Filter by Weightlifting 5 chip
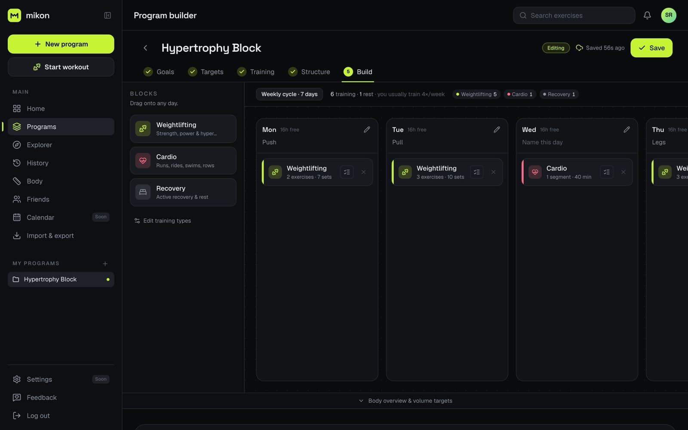The width and height of the screenshot is (688, 430). 476,94
